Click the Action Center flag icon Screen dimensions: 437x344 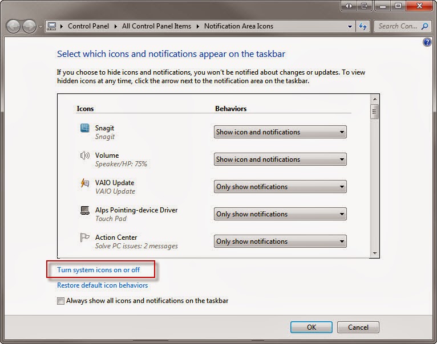point(85,237)
